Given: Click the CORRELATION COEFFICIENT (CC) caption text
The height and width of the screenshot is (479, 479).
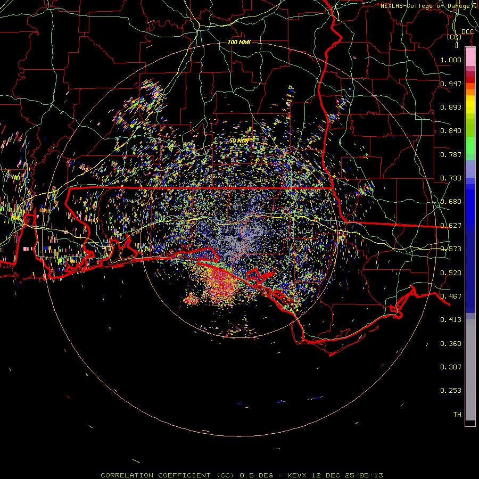Looking at the screenshot, I should [168, 475].
